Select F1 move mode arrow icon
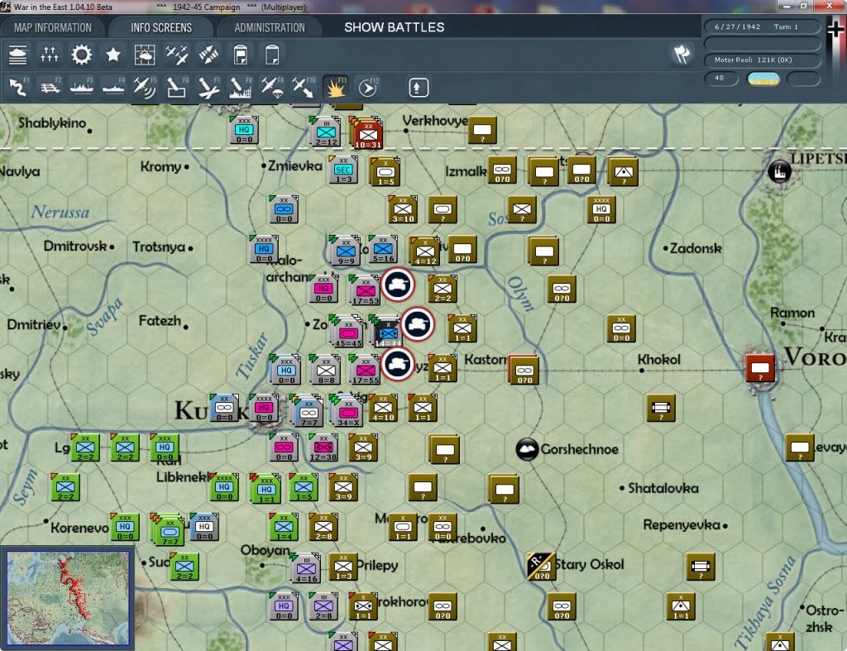 point(18,88)
